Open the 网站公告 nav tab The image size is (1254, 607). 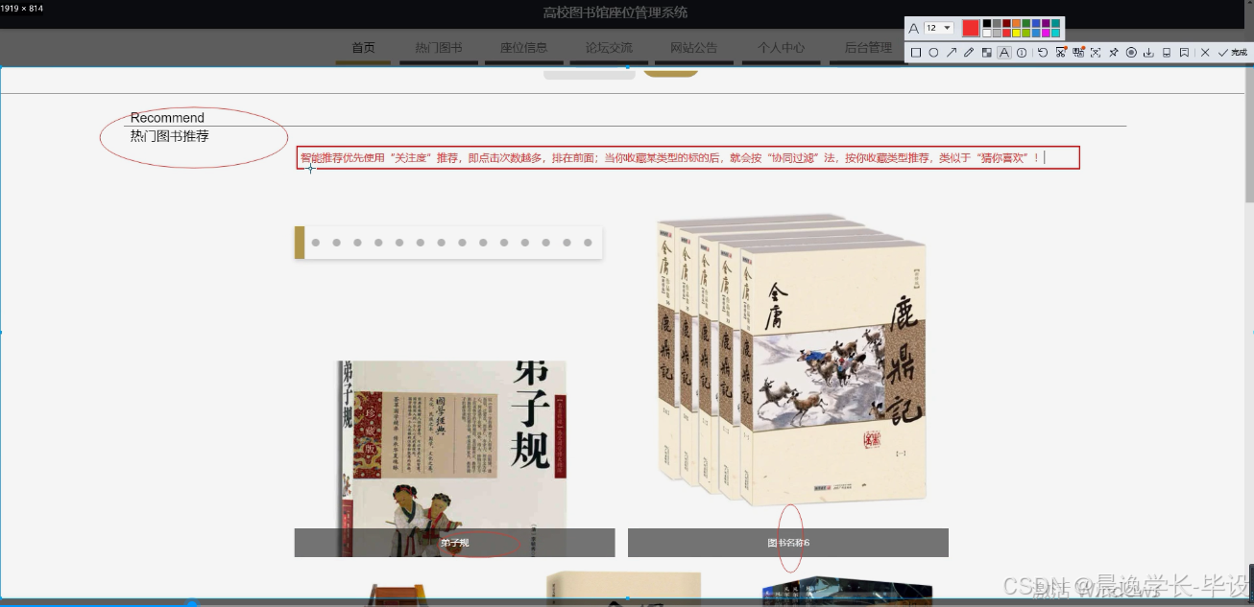[694, 48]
